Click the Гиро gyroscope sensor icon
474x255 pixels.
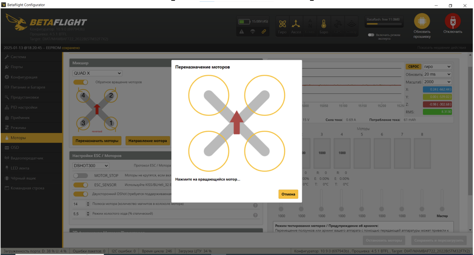click(282, 24)
